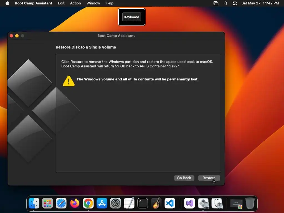
Task: Open Spotlight search in menu bar
Action: tap(225, 3)
